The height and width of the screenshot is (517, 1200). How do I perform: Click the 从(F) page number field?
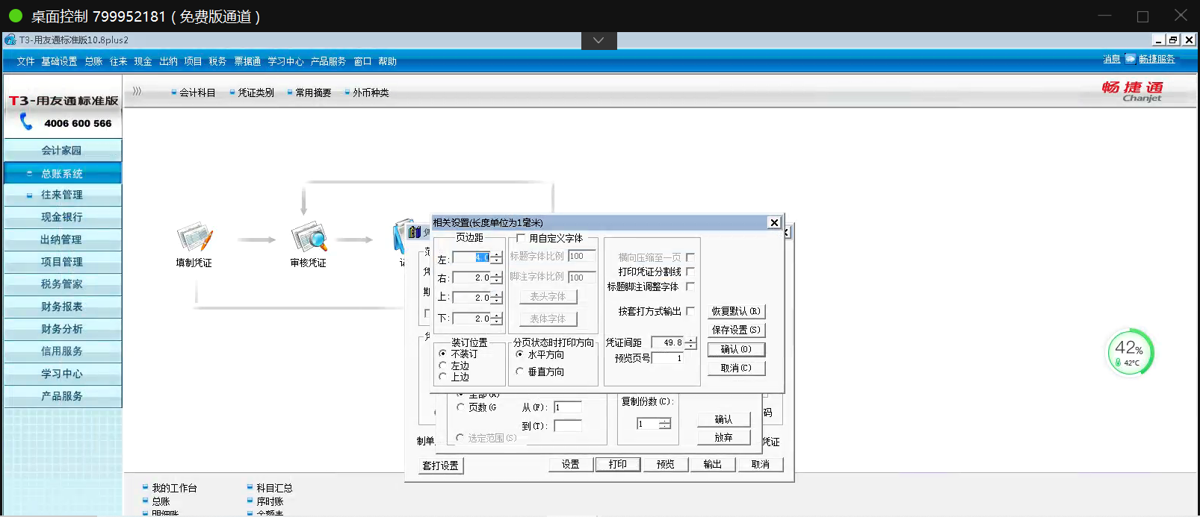[567, 407]
